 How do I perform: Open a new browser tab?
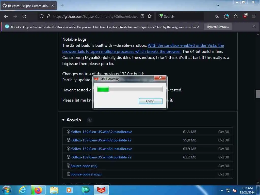pyautogui.click(x=62, y=6)
